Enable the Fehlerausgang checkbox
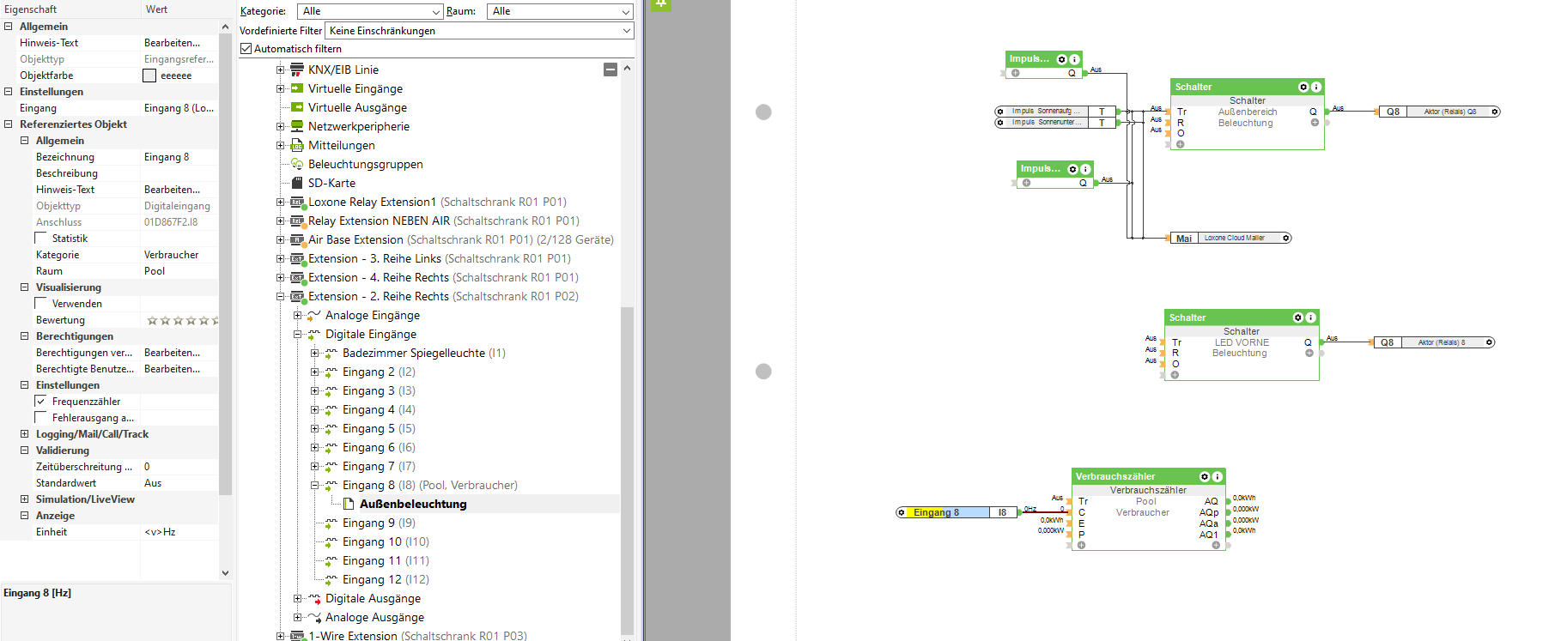1561x641 pixels. coord(40,418)
